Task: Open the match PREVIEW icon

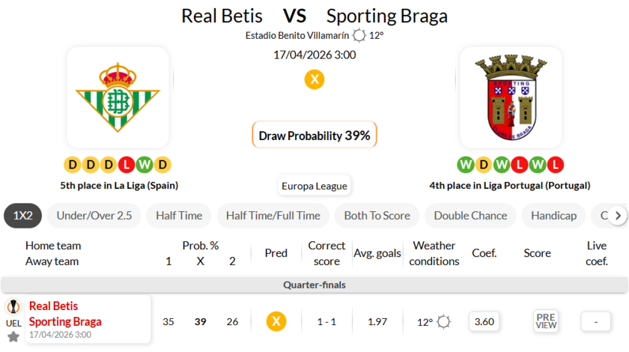Action: point(546,321)
